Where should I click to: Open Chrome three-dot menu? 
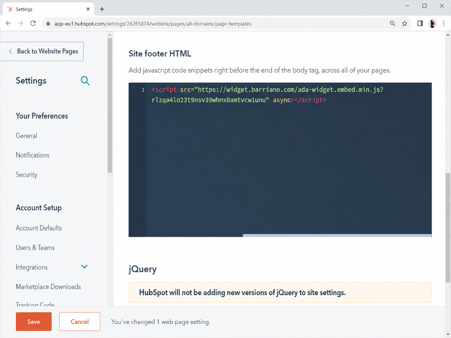(x=444, y=23)
